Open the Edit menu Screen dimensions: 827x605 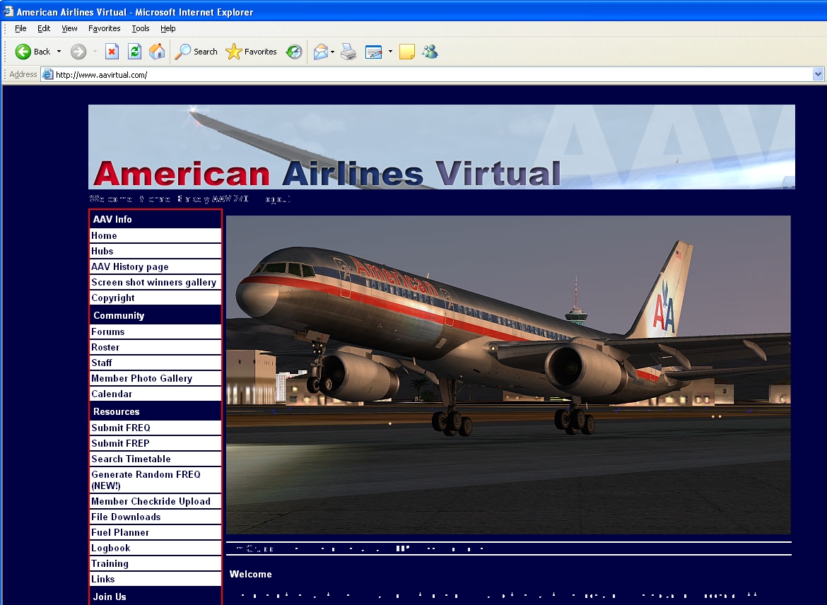tap(44, 28)
